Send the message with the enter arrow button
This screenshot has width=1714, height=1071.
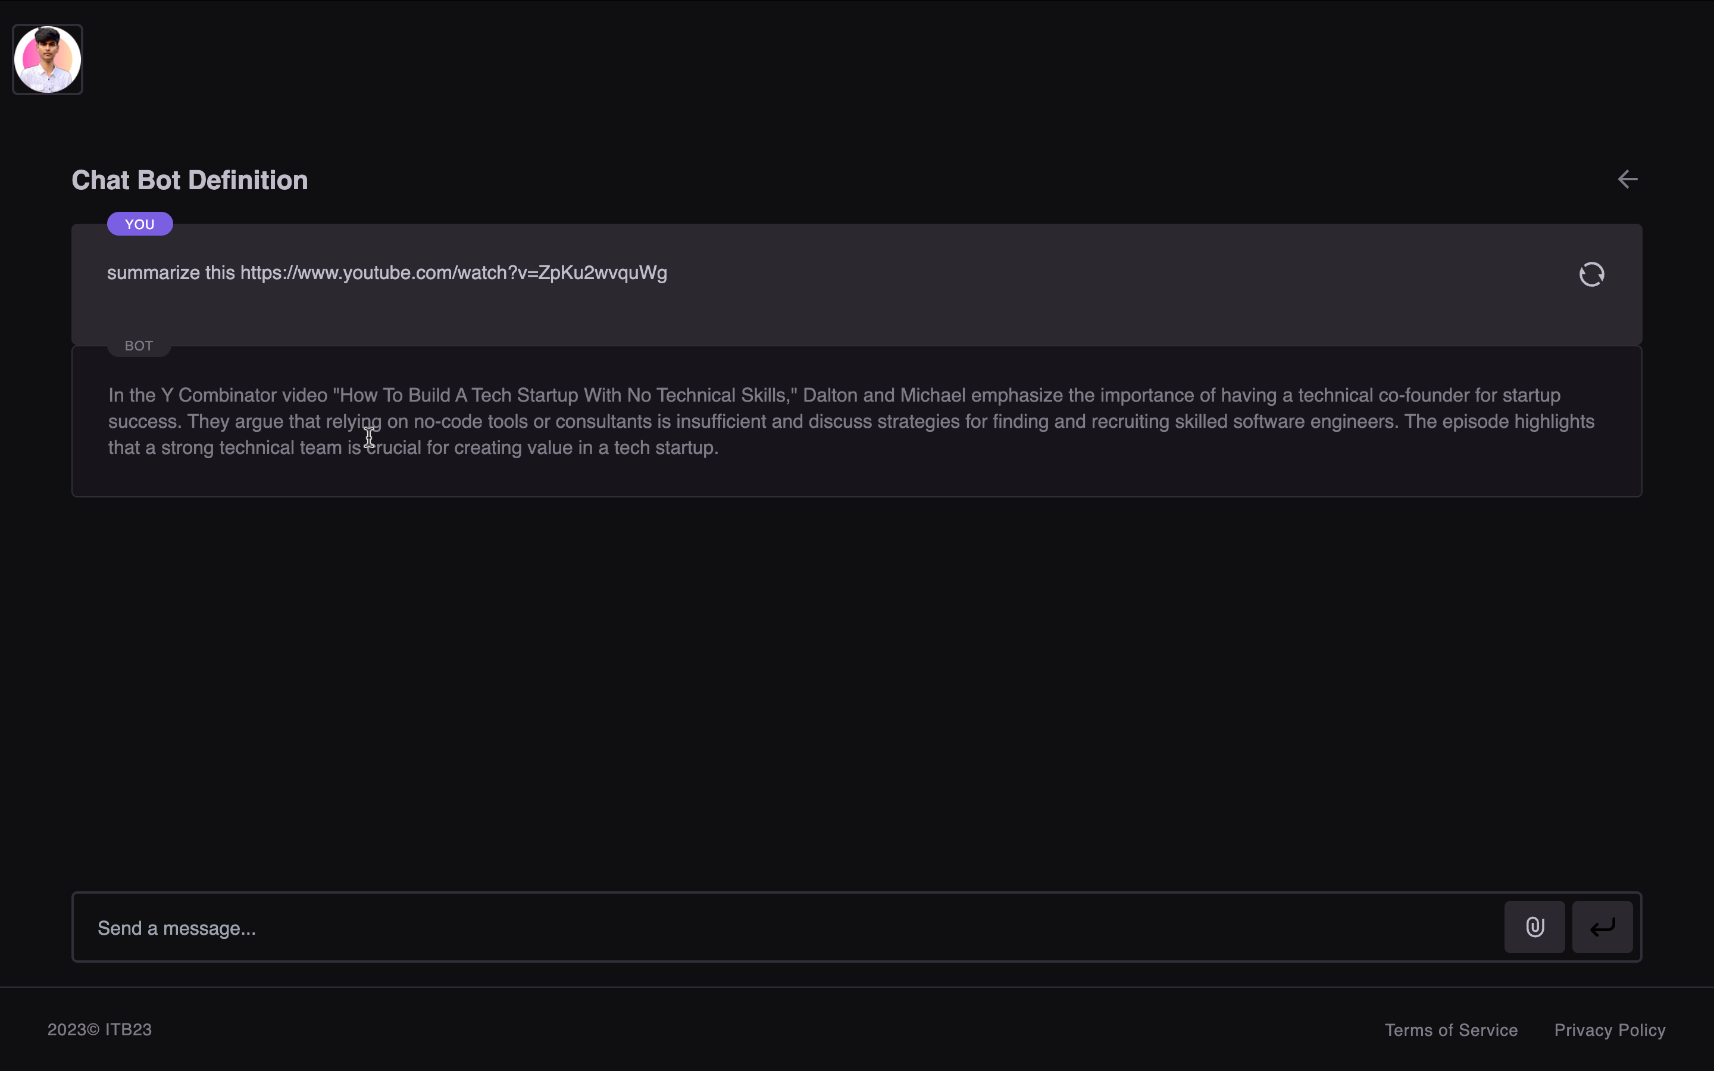tap(1602, 927)
